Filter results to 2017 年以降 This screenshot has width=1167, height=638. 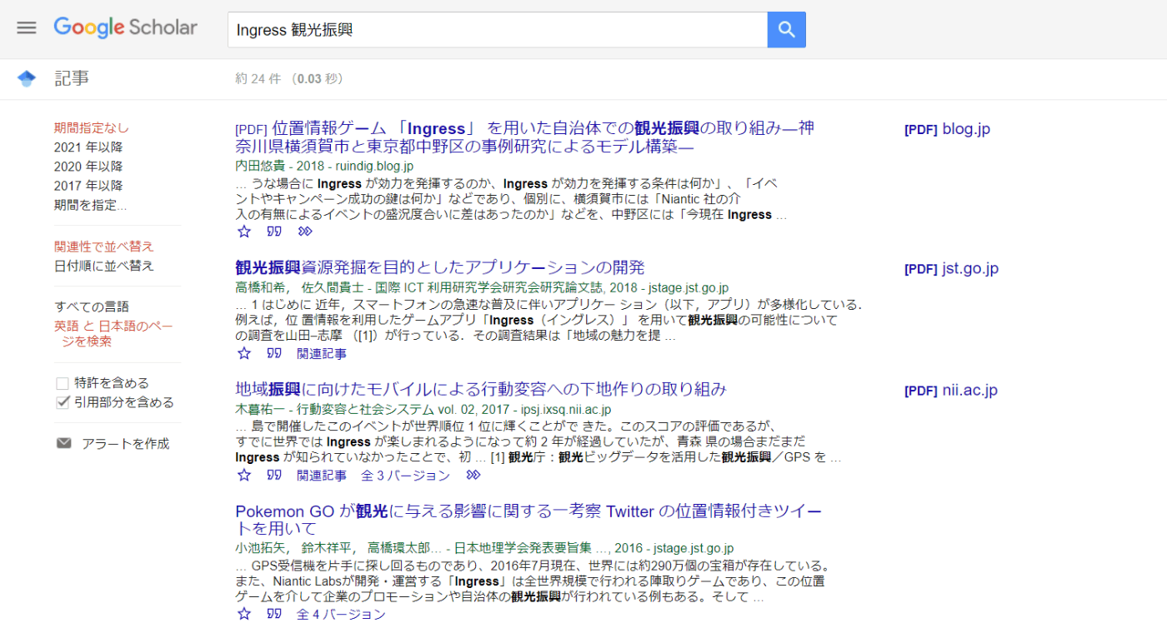[88, 185]
